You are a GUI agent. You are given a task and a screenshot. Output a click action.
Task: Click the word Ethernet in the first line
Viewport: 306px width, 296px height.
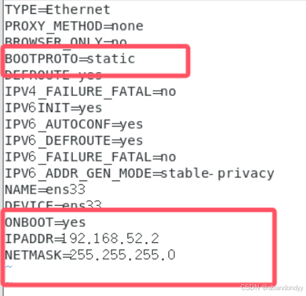pyautogui.click(x=78, y=9)
